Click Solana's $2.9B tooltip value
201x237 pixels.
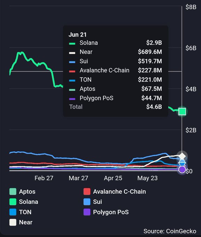pos(154,43)
